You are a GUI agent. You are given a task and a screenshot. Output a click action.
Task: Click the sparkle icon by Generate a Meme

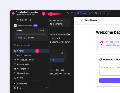101,60
